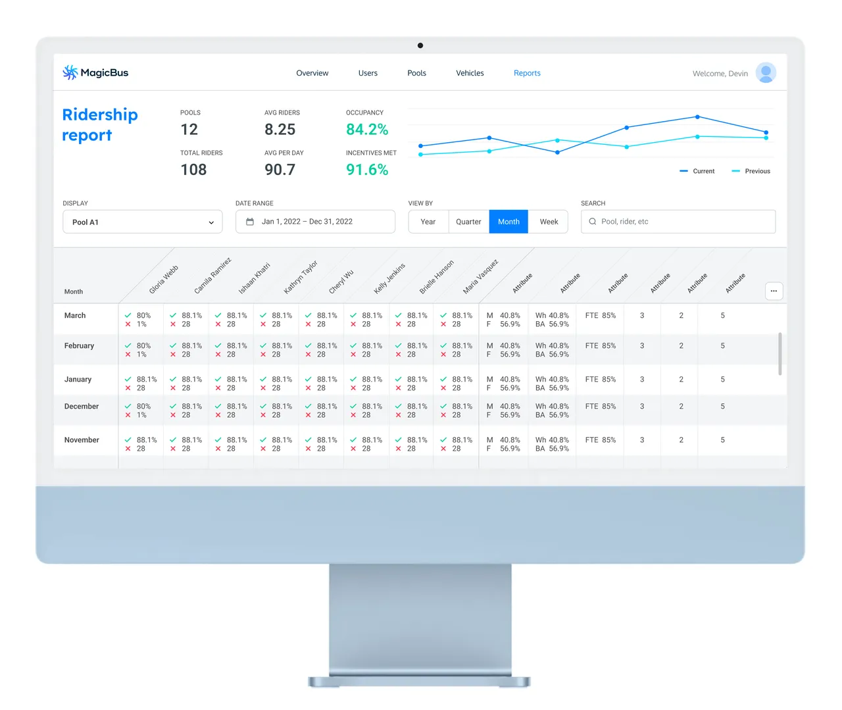Click the Ishaan Khatri column header
The width and height of the screenshot is (842, 710).
click(x=254, y=278)
